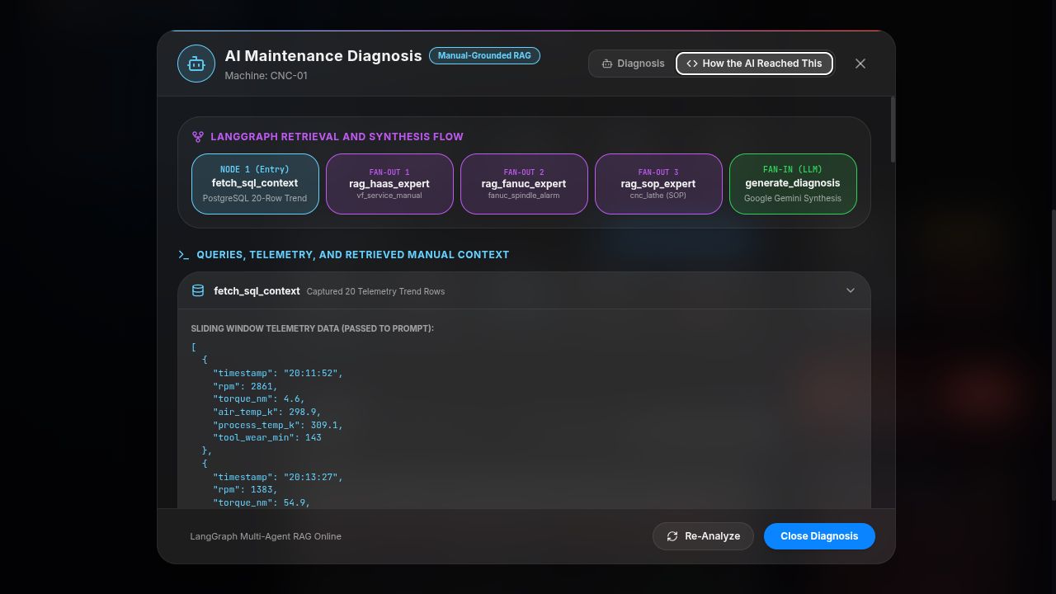Select the generate_diagnosis fan-in node
Viewport: 1056px width, 594px height.
[793, 184]
